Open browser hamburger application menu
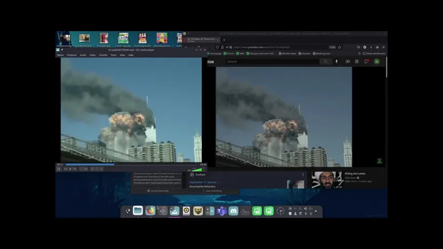 [x=383, y=47]
